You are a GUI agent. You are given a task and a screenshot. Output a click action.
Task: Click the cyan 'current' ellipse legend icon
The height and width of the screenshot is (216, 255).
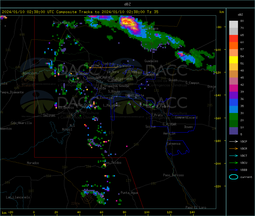coord(233,177)
